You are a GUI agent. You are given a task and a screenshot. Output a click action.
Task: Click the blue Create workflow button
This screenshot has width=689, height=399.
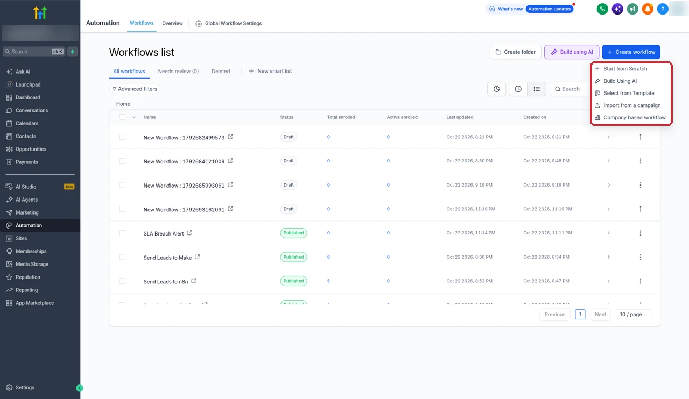(631, 52)
